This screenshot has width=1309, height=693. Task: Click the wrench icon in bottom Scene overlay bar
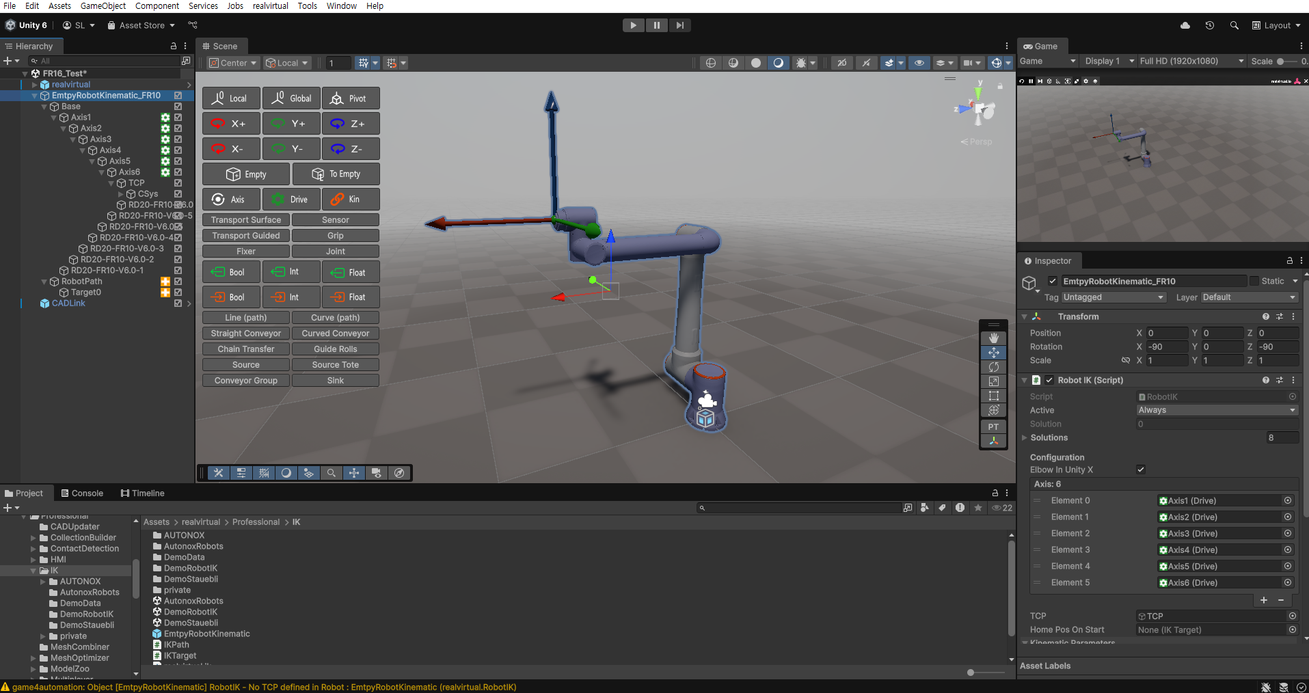pos(219,473)
